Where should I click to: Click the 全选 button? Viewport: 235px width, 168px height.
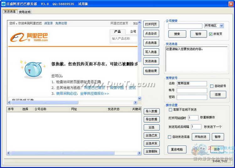point(152,127)
